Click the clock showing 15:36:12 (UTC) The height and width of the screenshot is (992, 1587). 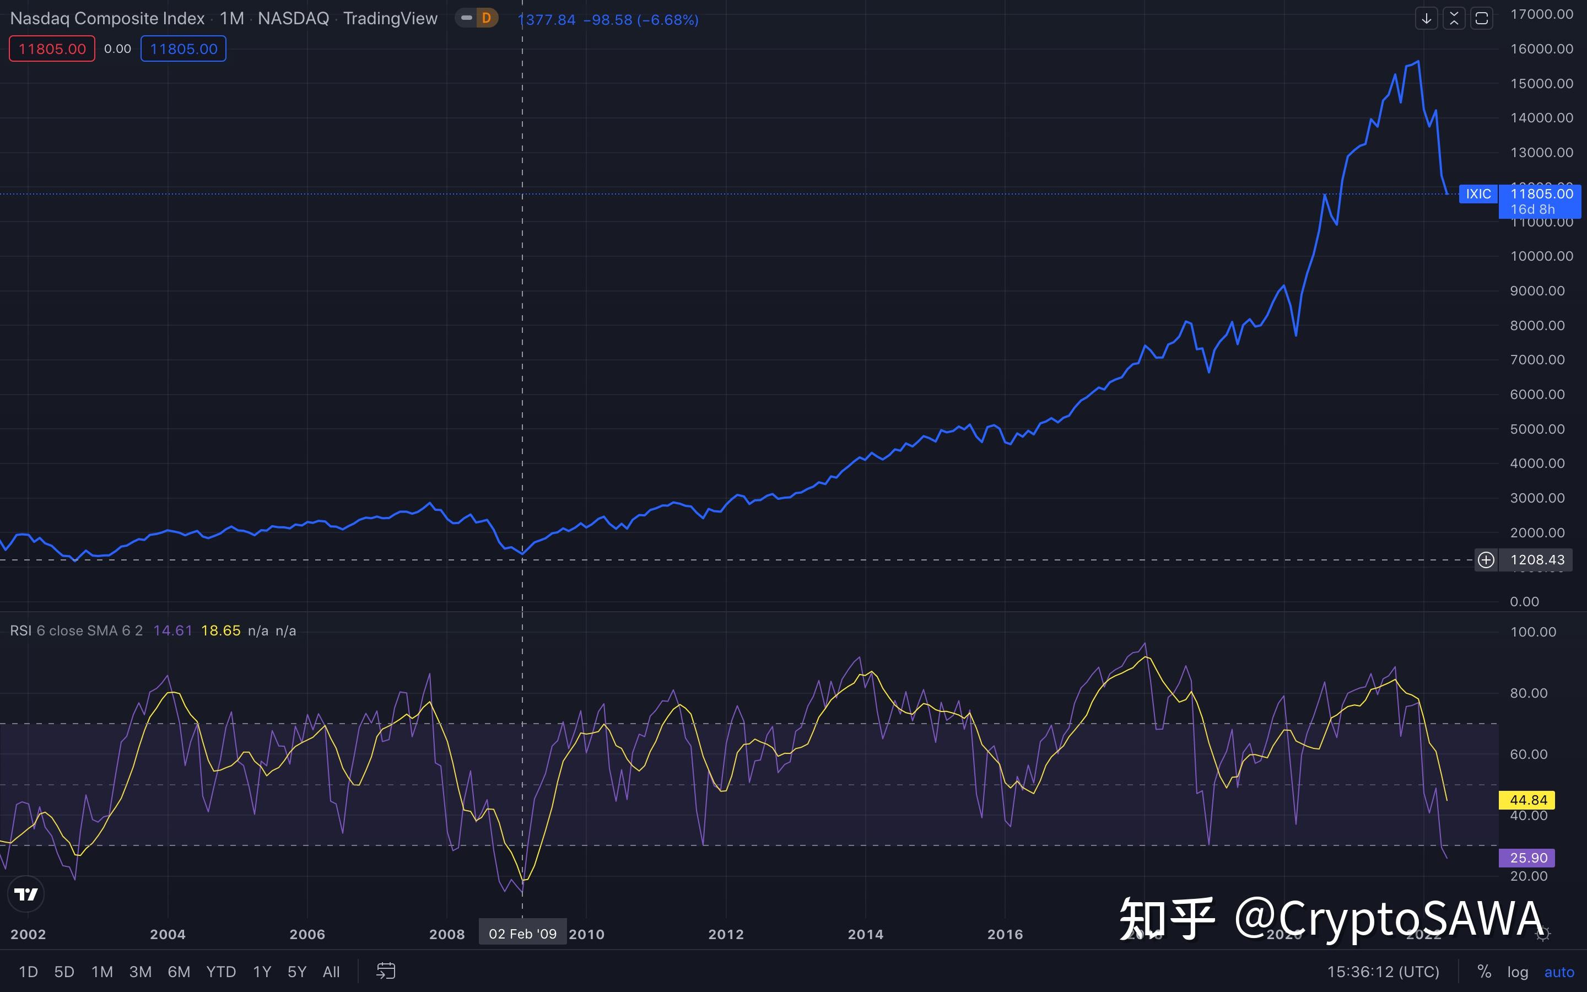(1383, 972)
